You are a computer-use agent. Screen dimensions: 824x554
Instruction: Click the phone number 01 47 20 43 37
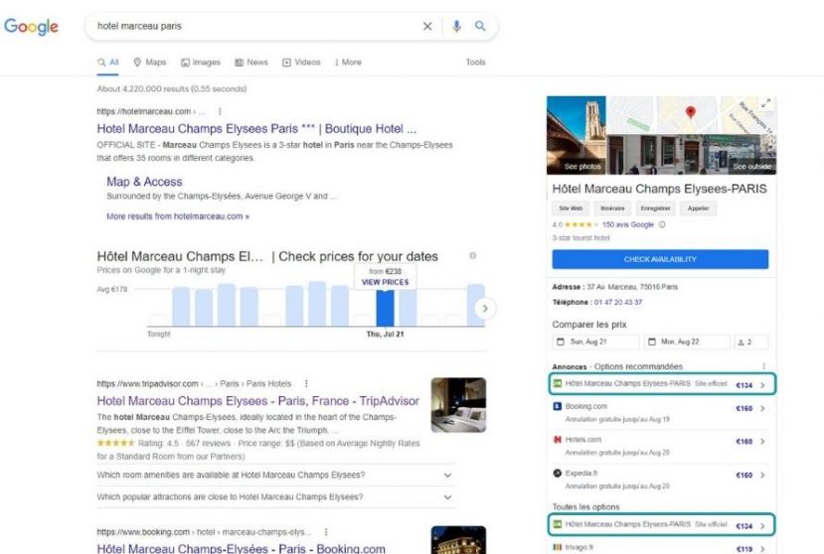coord(618,303)
